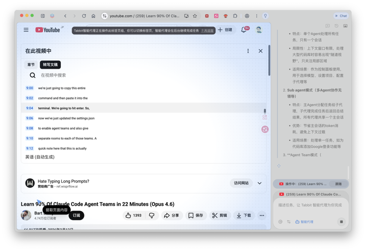
Task: Save the video with 保存
Action: coord(196,215)
